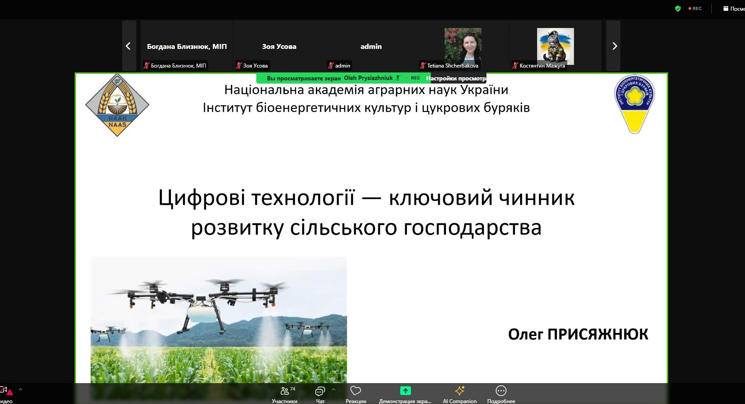Toggle the Видео camera button
Image resolution: width=745 pixels, height=404 pixels.
(5, 393)
